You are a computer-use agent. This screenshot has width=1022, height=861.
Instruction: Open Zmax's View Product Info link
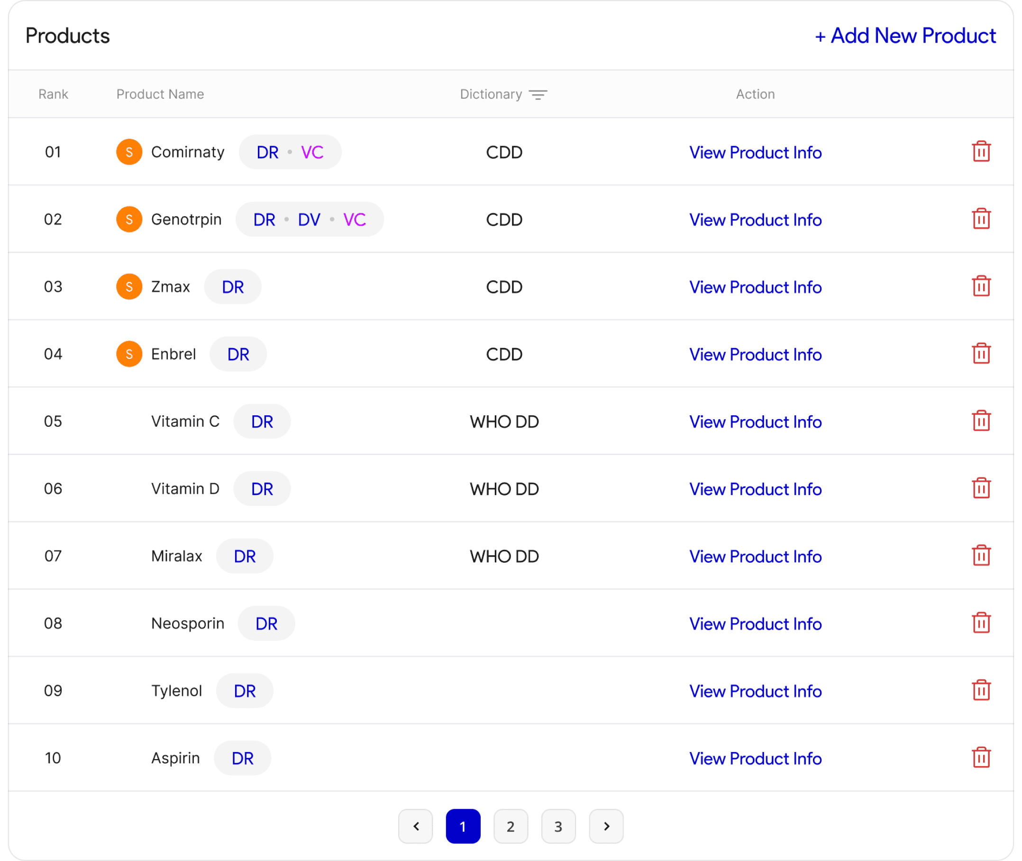(756, 287)
